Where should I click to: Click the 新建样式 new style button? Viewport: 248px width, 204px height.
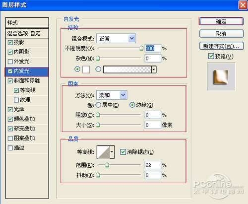[221, 46]
